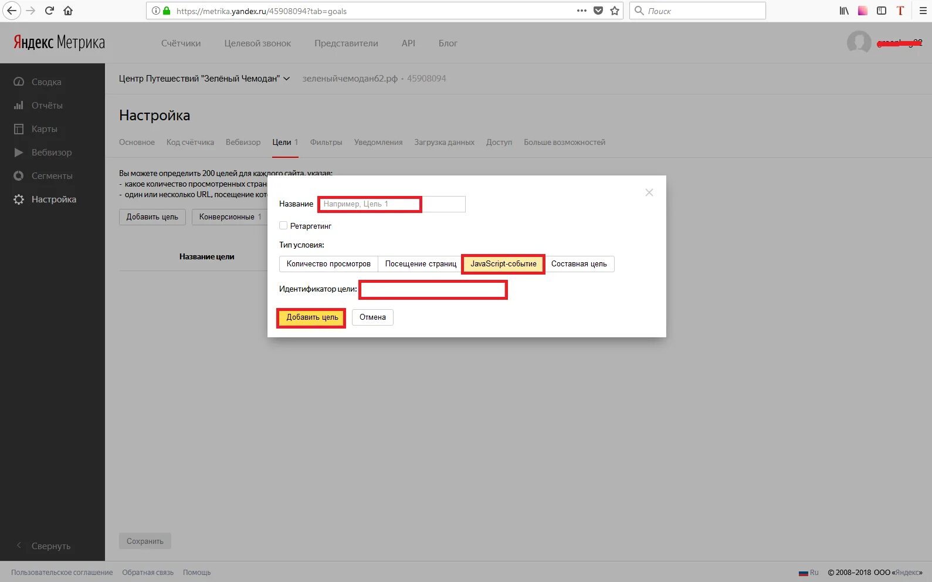Viewport: 932px width, 582px height.
Task: Switch to the Цели tab
Action: tap(285, 142)
